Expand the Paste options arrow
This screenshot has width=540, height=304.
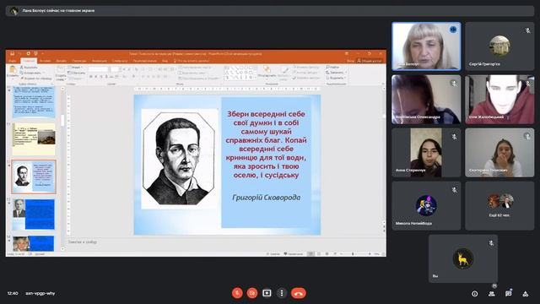[13, 79]
